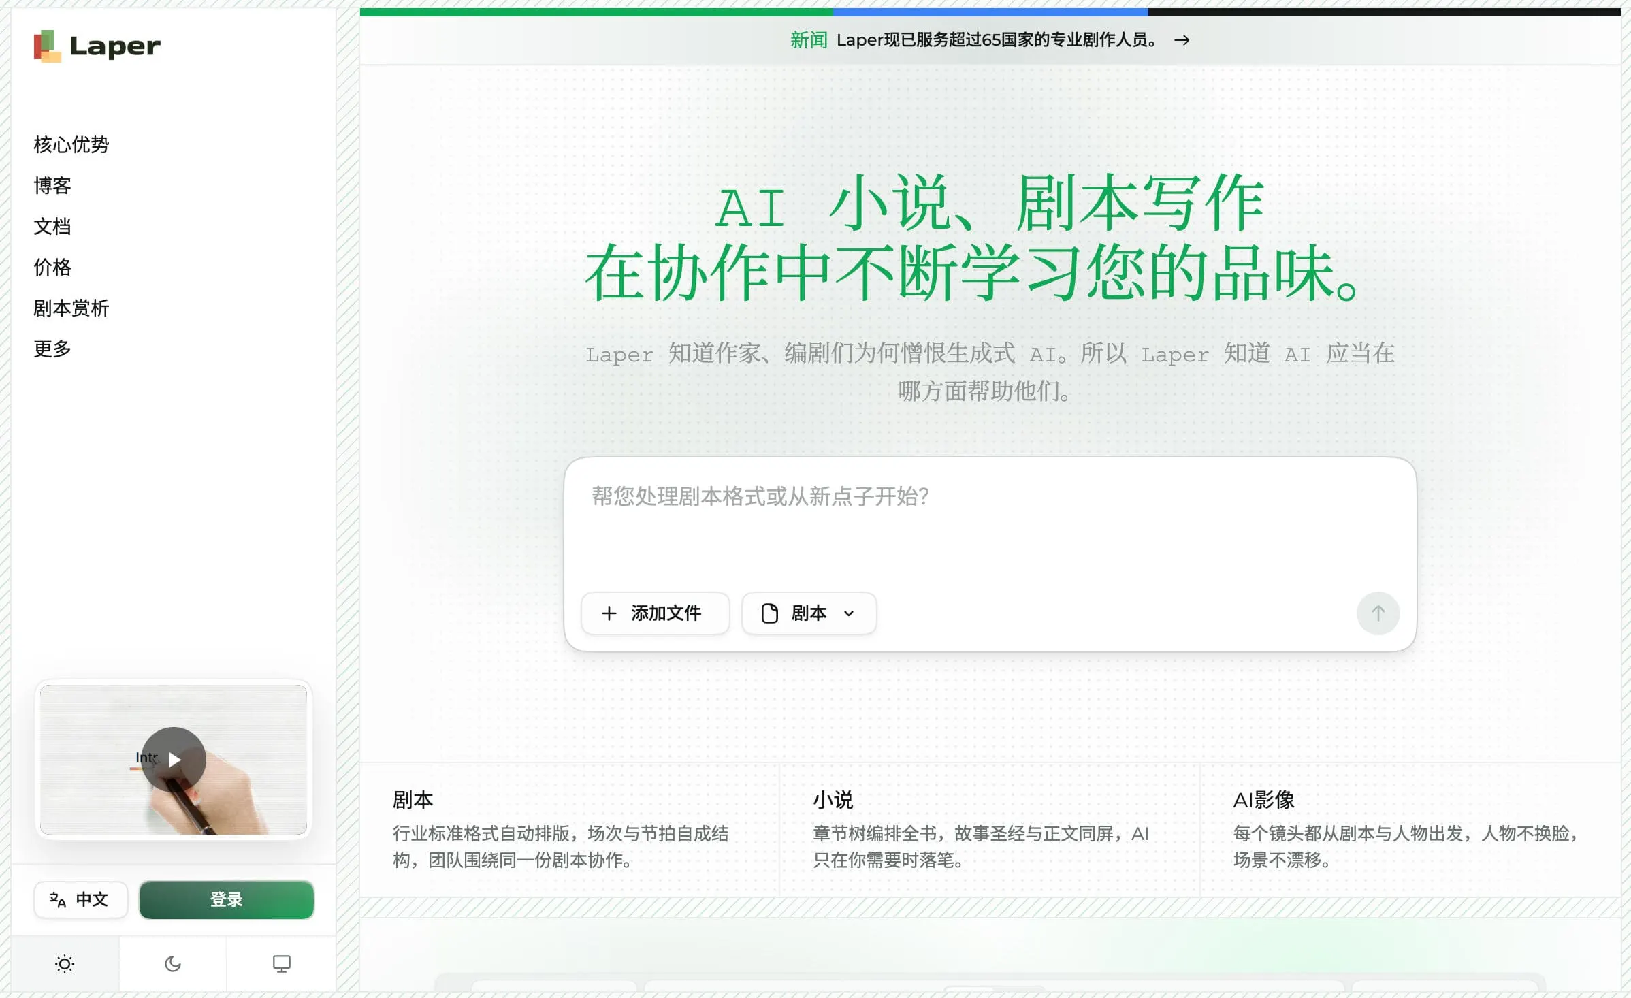Screen dimensions: 1631x998
Task: Select system theme monitor icon
Action: 281,964
